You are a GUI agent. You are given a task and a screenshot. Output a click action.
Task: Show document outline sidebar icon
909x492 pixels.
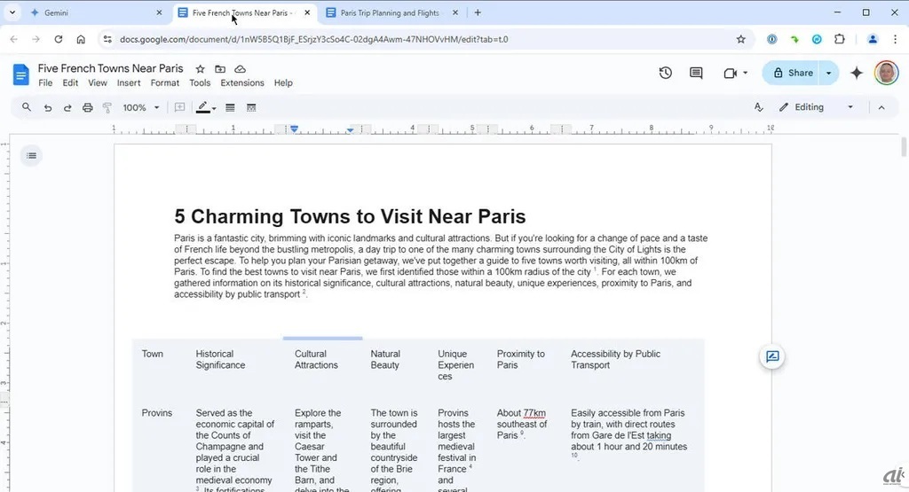click(31, 156)
